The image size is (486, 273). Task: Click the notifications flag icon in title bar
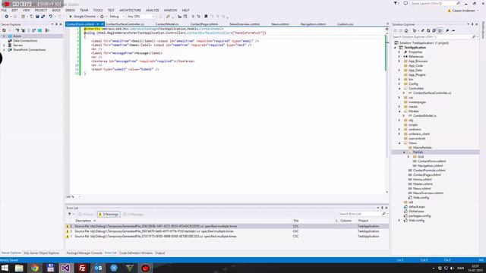(396, 3)
